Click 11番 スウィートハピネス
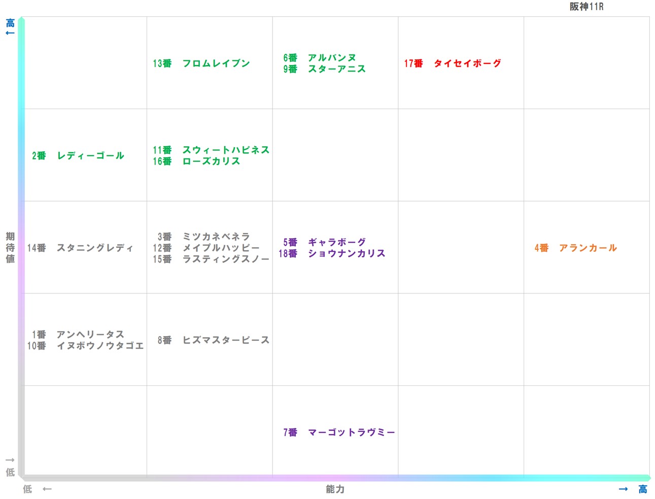Viewport: 655px width, 499px height. 214,150
